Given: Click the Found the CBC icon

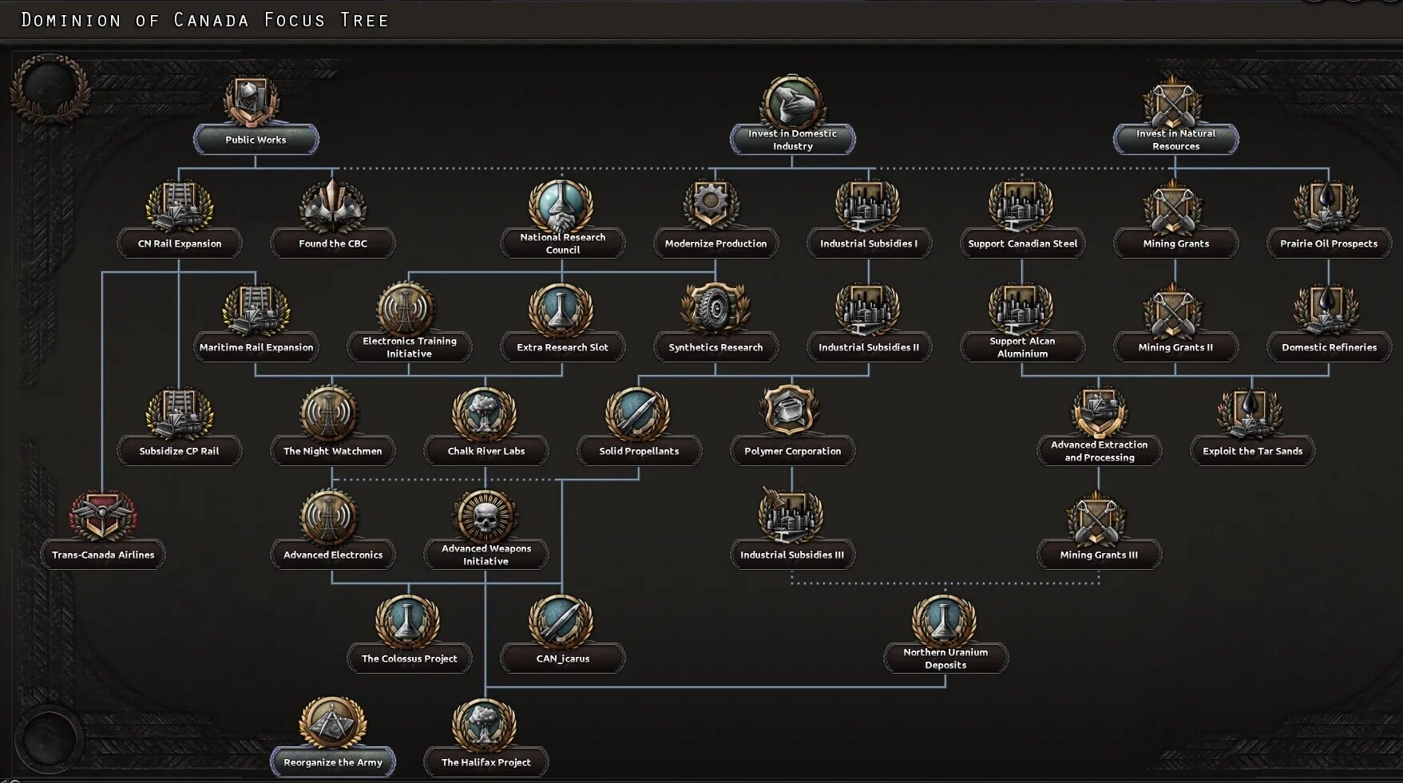Looking at the screenshot, I should [x=332, y=206].
